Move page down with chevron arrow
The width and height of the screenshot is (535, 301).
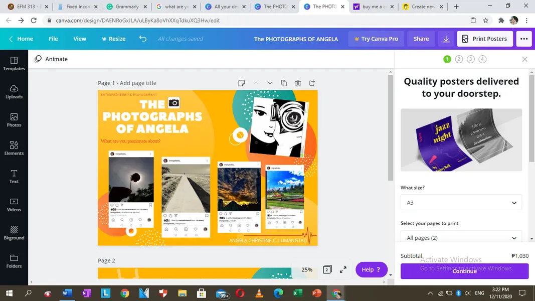270,83
